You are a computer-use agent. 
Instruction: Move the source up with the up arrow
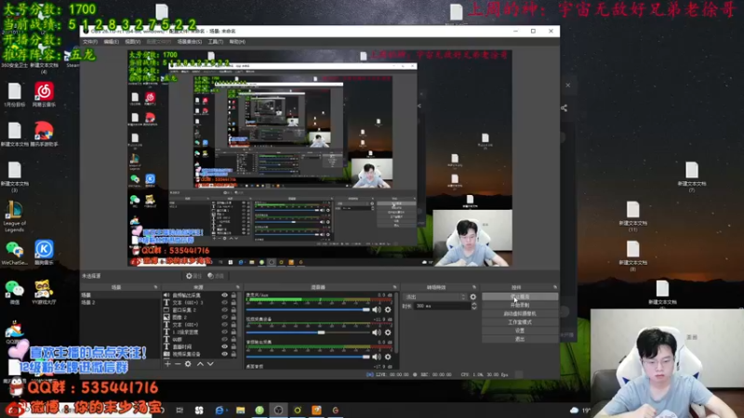[200, 364]
